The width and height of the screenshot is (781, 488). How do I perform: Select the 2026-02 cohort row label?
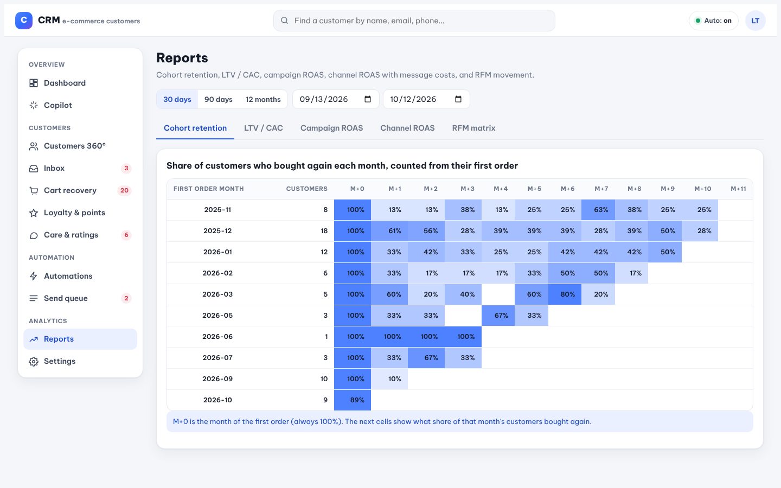coord(217,273)
